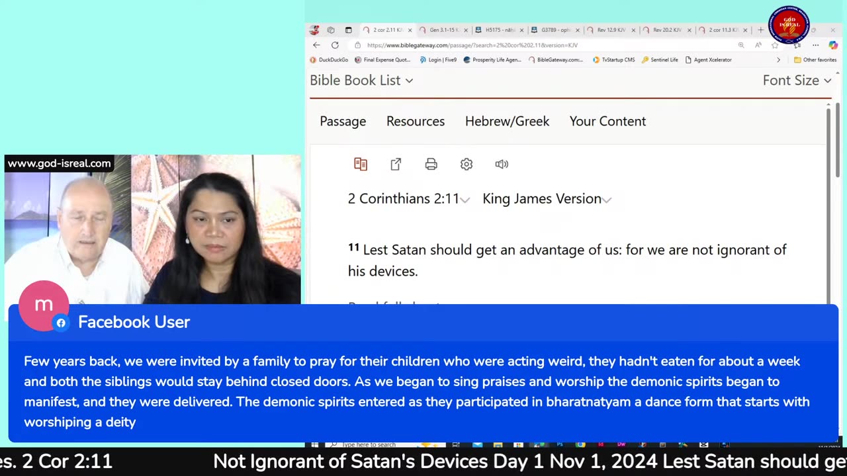
Task: Select the Resources tab
Action: pyautogui.click(x=416, y=121)
